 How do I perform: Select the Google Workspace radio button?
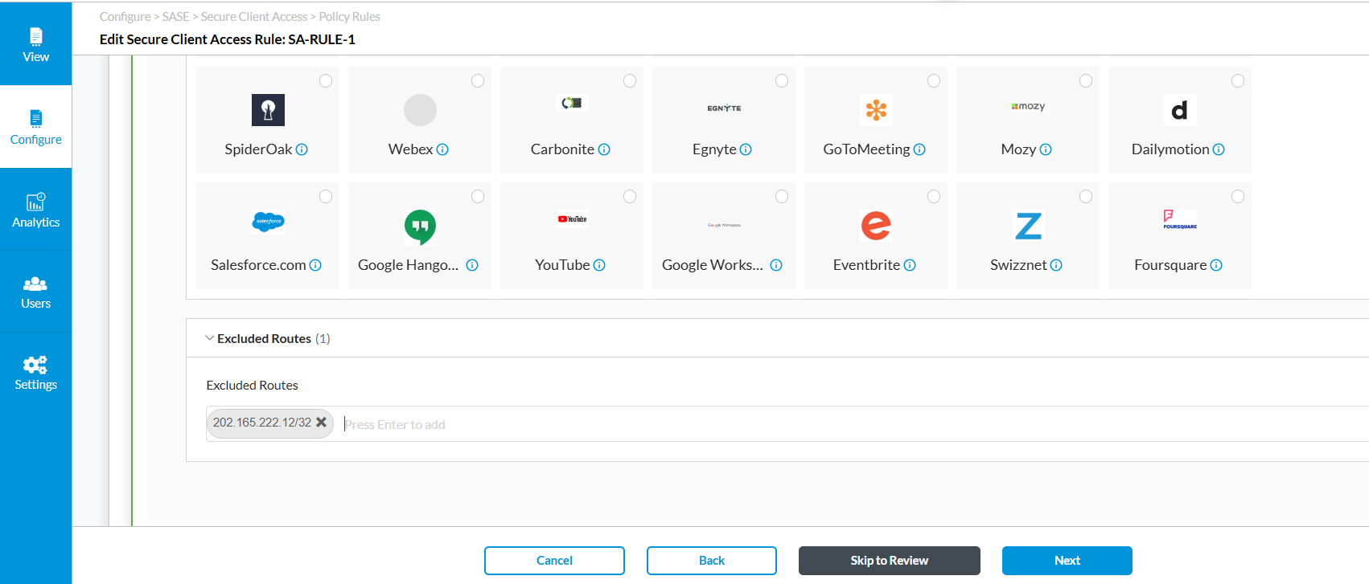click(x=782, y=196)
